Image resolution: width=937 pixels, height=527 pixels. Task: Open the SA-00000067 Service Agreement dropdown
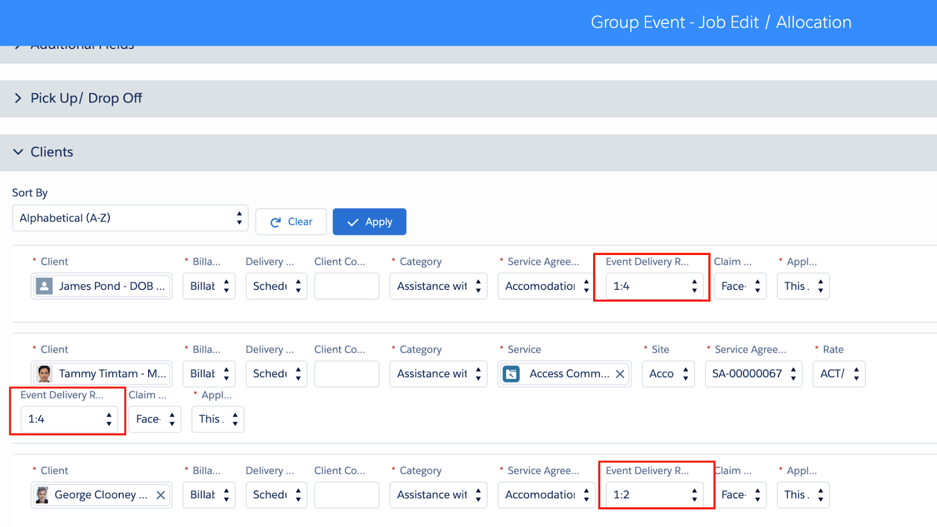pos(754,374)
